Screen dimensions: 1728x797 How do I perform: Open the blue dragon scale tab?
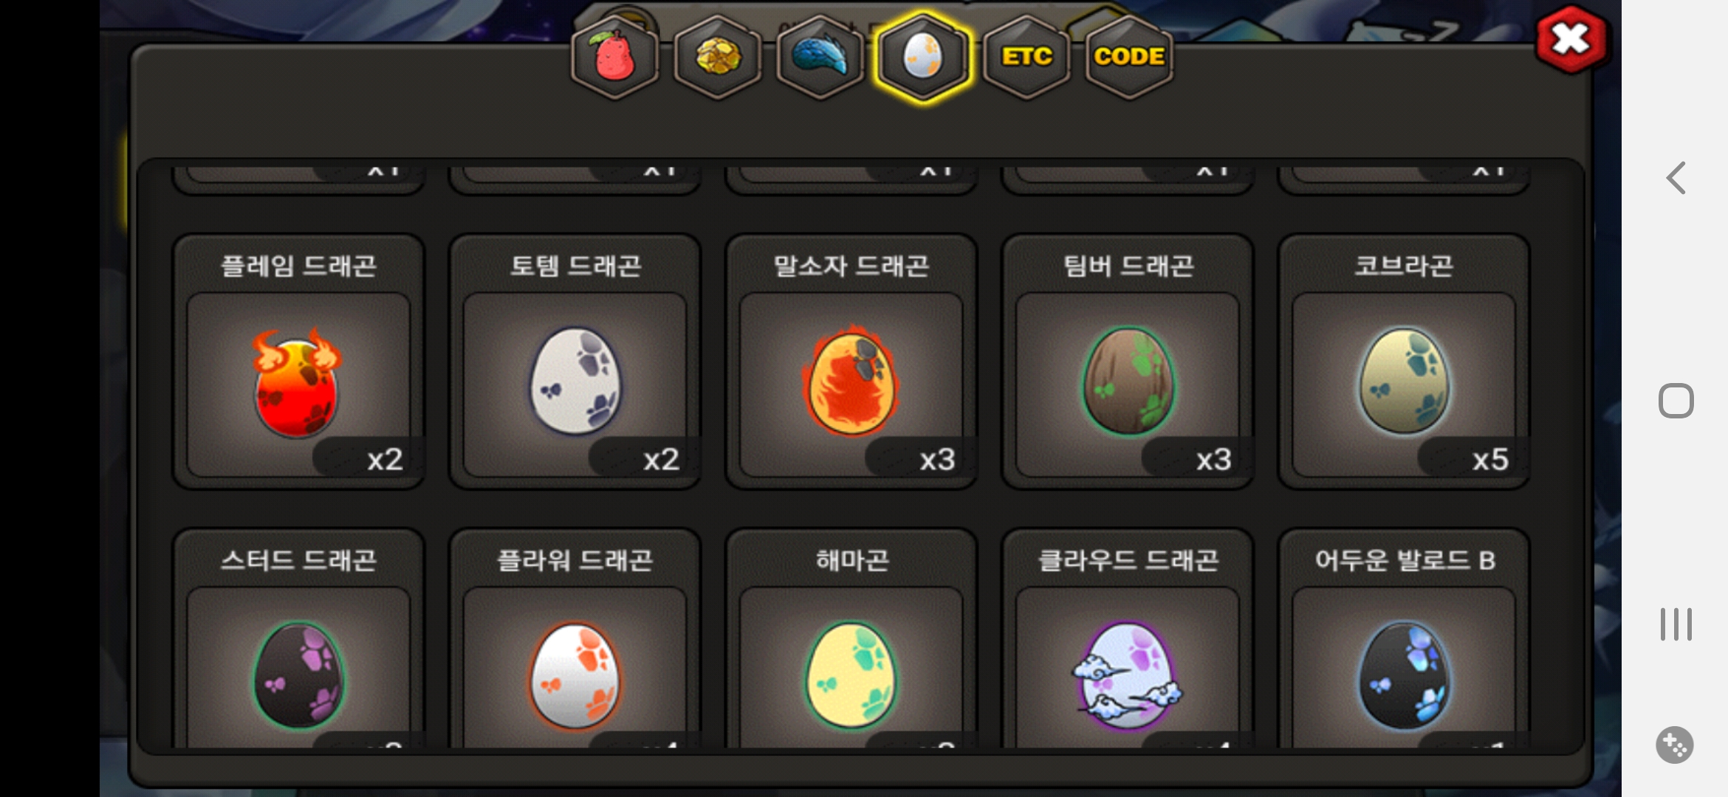pyautogui.click(x=820, y=58)
